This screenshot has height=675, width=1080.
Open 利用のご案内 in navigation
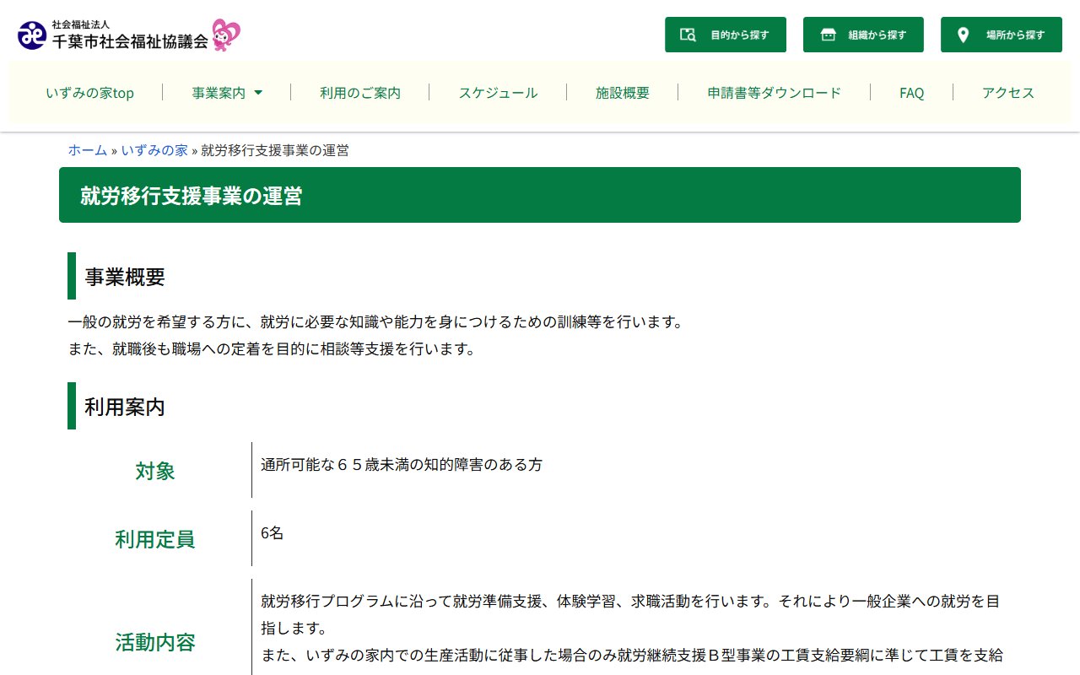(360, 93)
